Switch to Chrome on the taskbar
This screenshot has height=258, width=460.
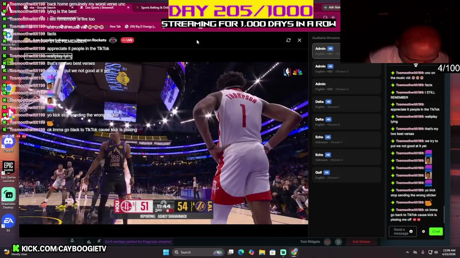tap(294, 252)
